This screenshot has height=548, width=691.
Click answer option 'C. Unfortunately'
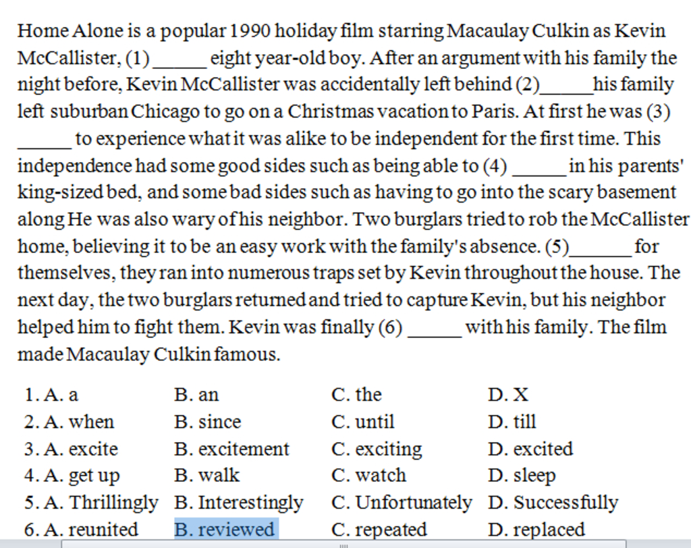pyautogui.click(x=402, y=502)
